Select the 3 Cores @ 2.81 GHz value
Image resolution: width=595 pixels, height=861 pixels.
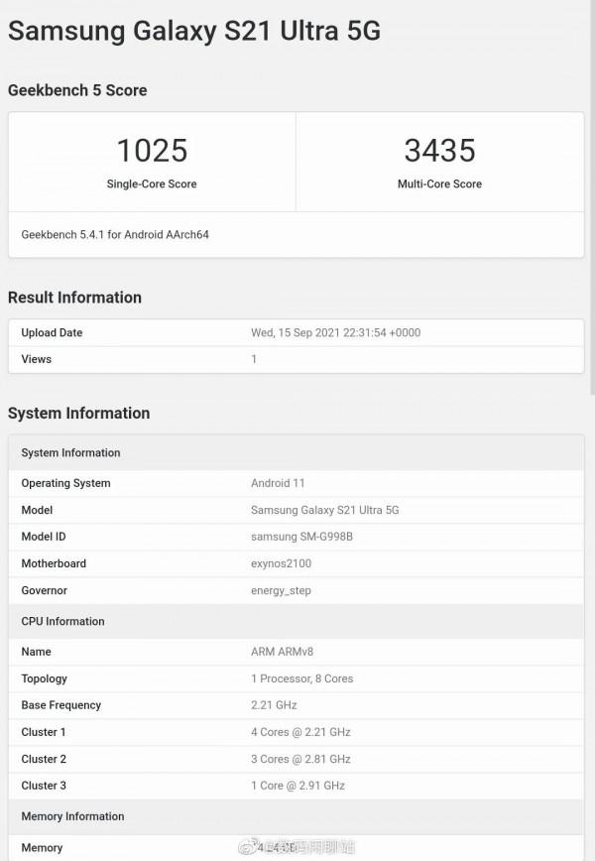[x=300, y=759]
